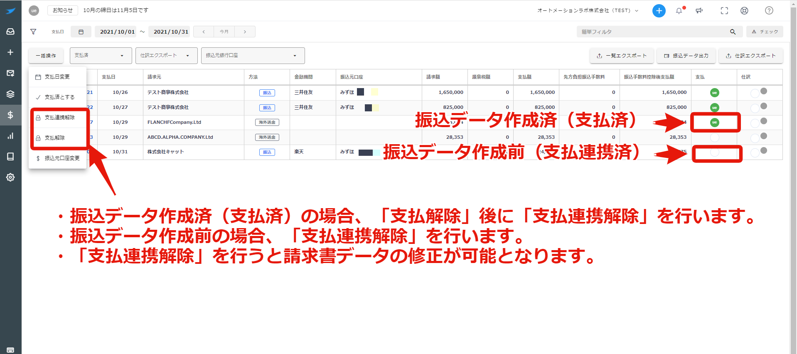This screenshot has width=797, height=354.
Task: Toggle journal switch in 10/26 row
Action: tap(759, 92)
